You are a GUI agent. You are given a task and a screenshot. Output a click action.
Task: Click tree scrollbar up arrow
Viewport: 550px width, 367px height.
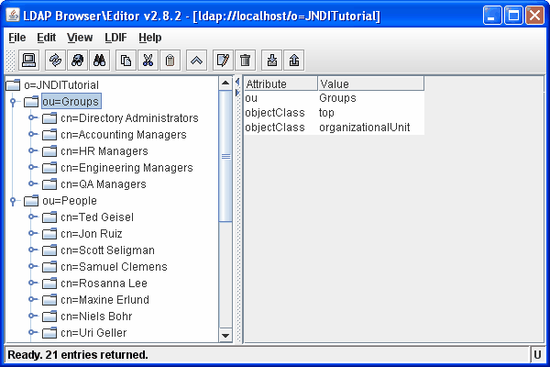pos(225,83)
